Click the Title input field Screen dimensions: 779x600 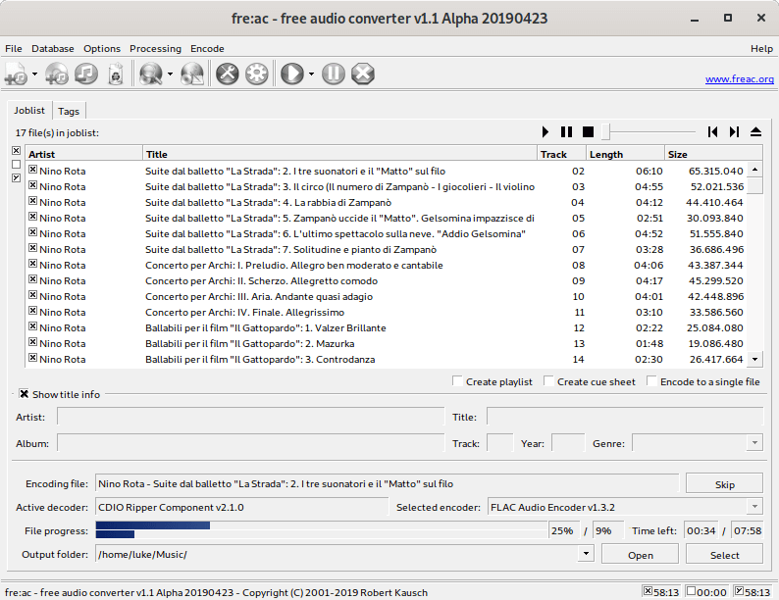coord(625,417)
